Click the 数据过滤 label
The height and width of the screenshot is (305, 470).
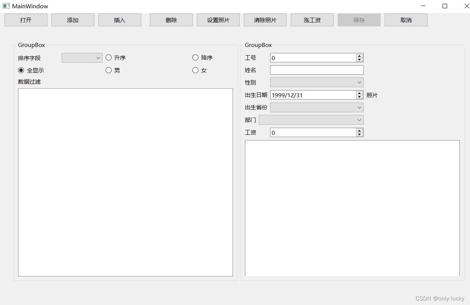pos(29,82)
